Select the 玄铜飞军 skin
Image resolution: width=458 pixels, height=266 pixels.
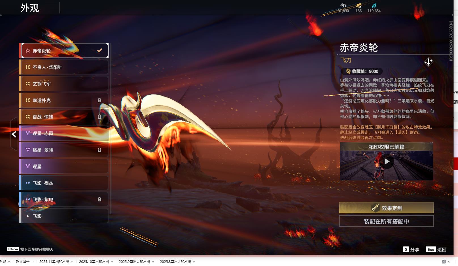point(65,84)
